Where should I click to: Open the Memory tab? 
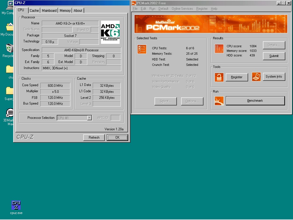[65, 11]
